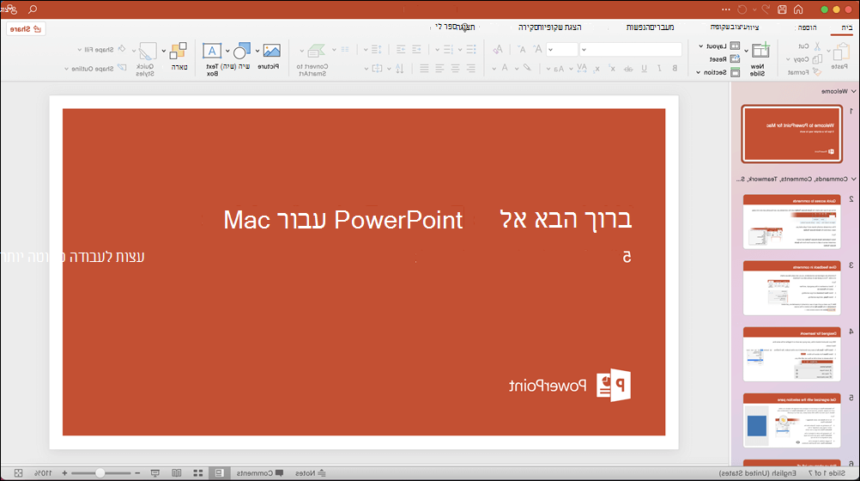Click the font color A button
The width and height of the screenshot is (860, 481).
click(x=505, y=68)
